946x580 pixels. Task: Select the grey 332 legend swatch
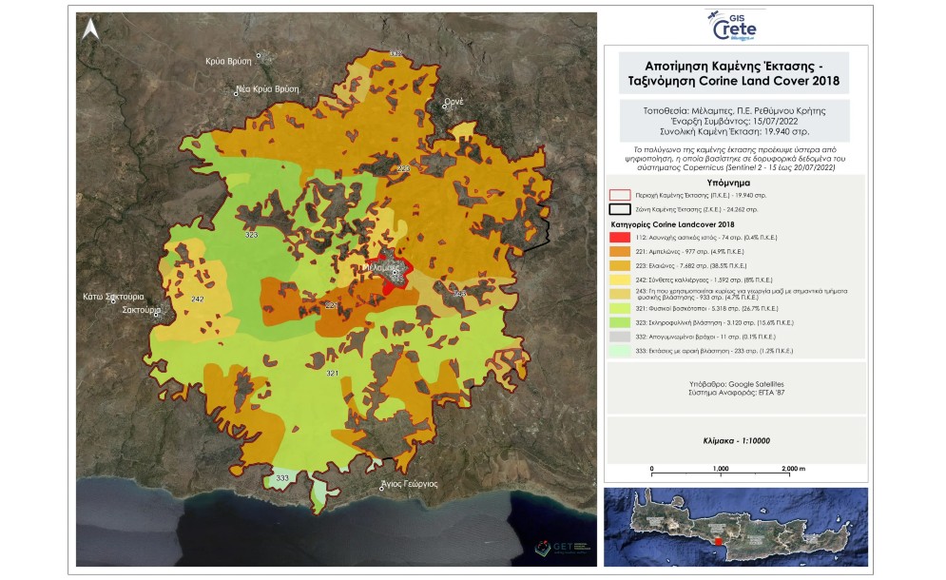620,337
